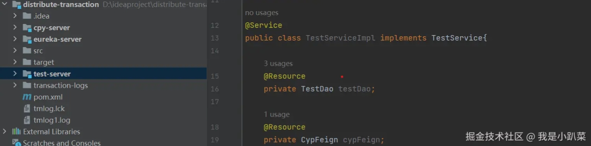591x146 pixels.
Task: Select the eureka-server module folder icon
Action: (27, 39)
